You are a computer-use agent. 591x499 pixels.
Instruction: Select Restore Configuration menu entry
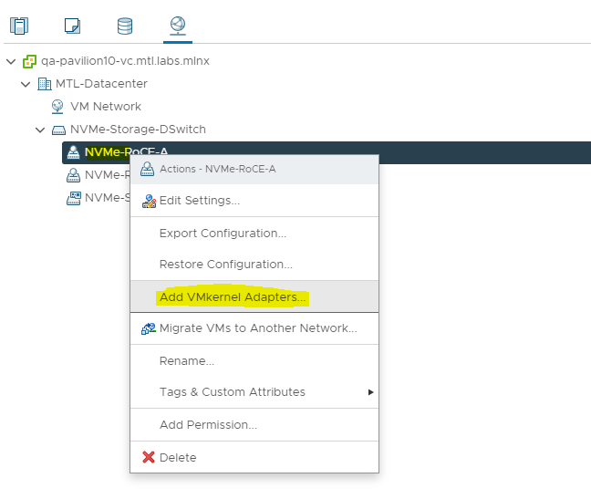[x=254, y=265]
